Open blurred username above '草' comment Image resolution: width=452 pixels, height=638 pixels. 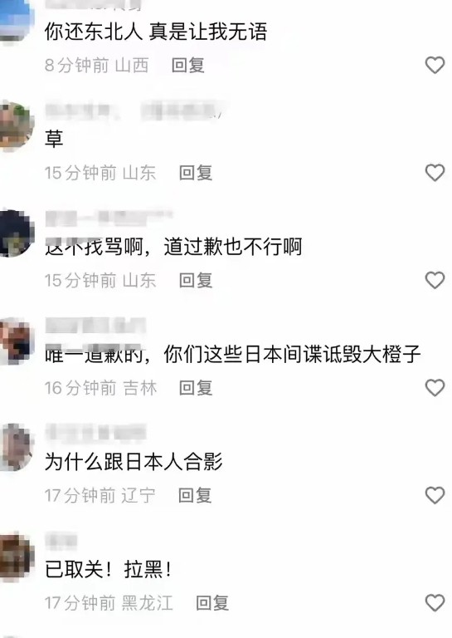tap(134, 110)
